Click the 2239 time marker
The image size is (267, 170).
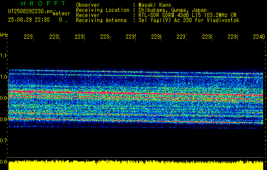coord(233,37)
